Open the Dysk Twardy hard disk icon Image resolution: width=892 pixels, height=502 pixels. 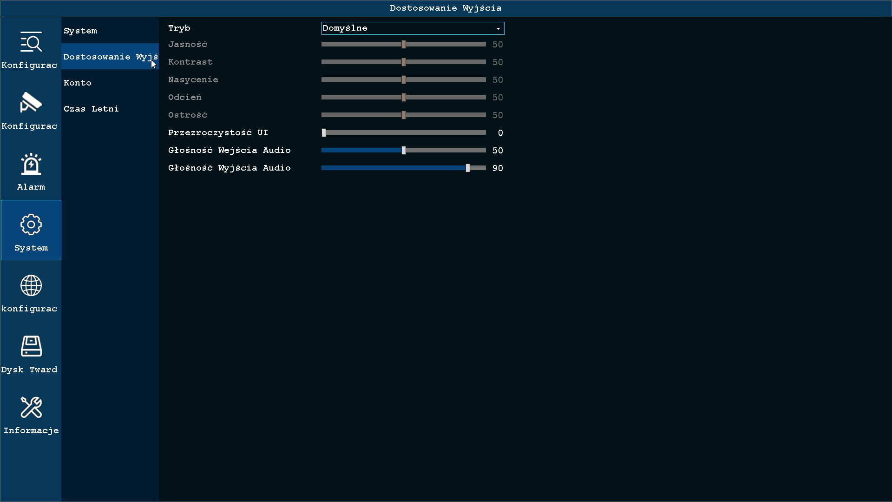coord(31,346)
